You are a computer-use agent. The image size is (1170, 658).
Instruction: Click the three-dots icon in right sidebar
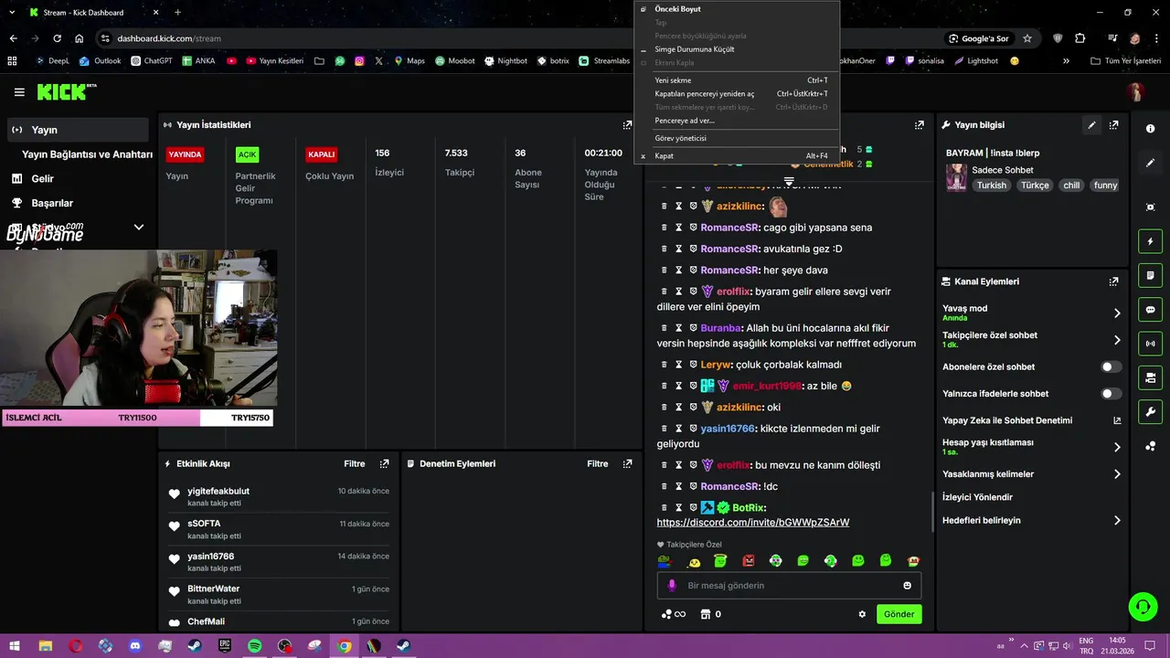click(1150, 446)
